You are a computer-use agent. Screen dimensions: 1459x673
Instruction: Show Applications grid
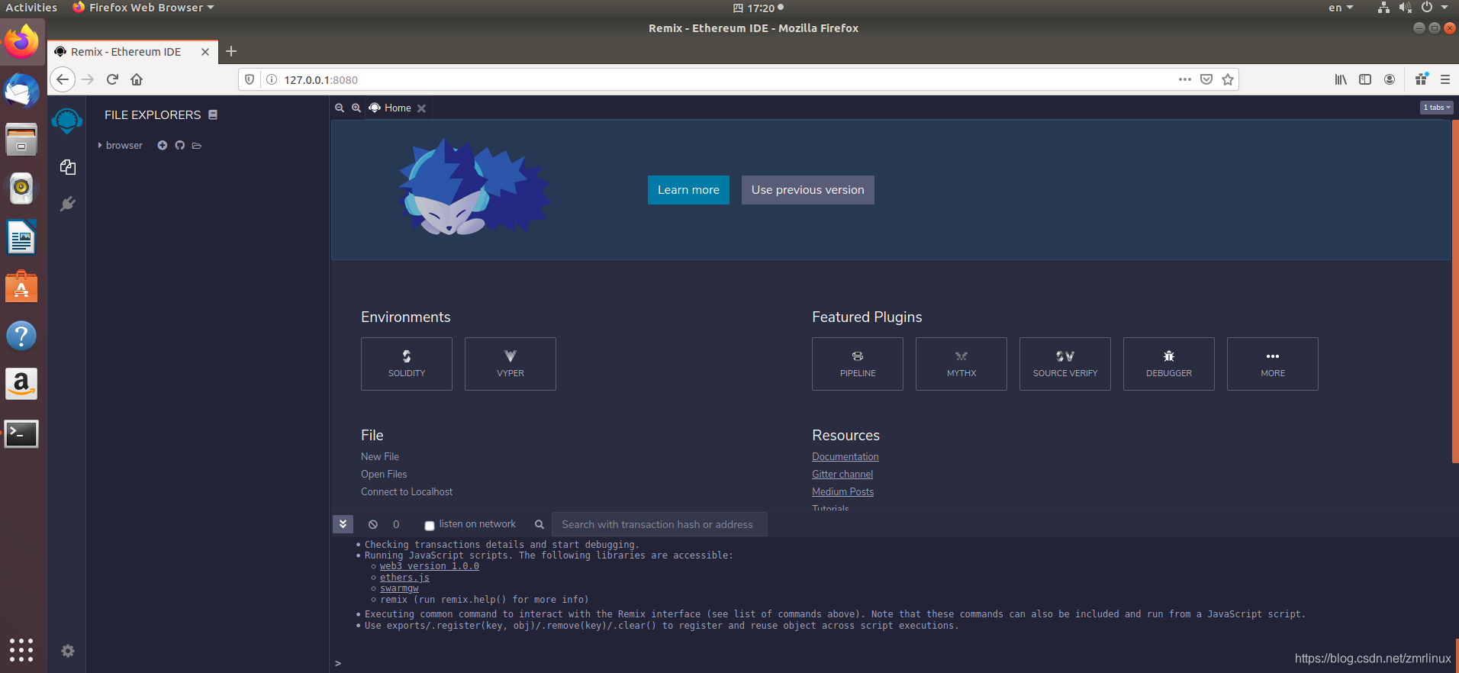click(21, 649)
